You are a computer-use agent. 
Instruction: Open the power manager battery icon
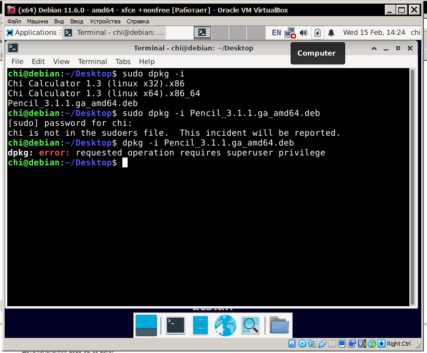[317, 33]
